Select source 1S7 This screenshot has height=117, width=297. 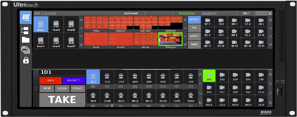pyautogui.click(x=222, y=88)
